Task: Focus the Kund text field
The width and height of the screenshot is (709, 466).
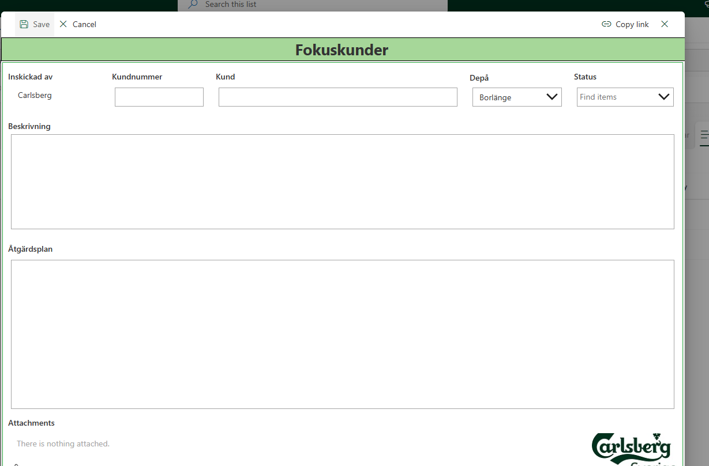Action: coord(337,97)
